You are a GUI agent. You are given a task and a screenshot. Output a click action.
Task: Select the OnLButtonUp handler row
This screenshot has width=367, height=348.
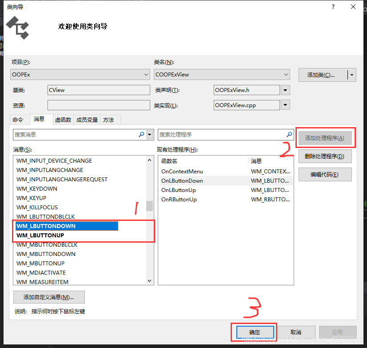click(226, 190)
